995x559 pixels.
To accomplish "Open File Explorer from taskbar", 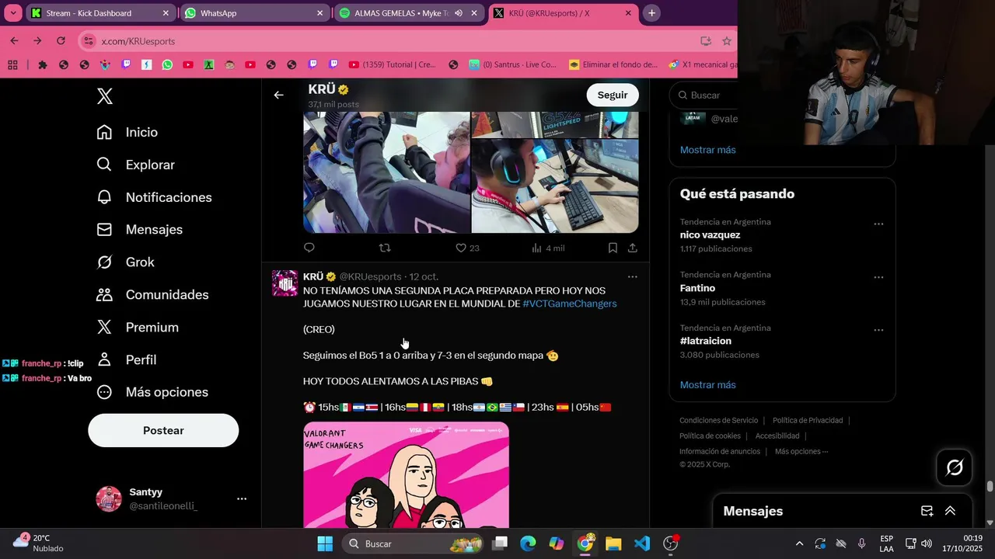I will pyautogui.click(x=613, y=543).
